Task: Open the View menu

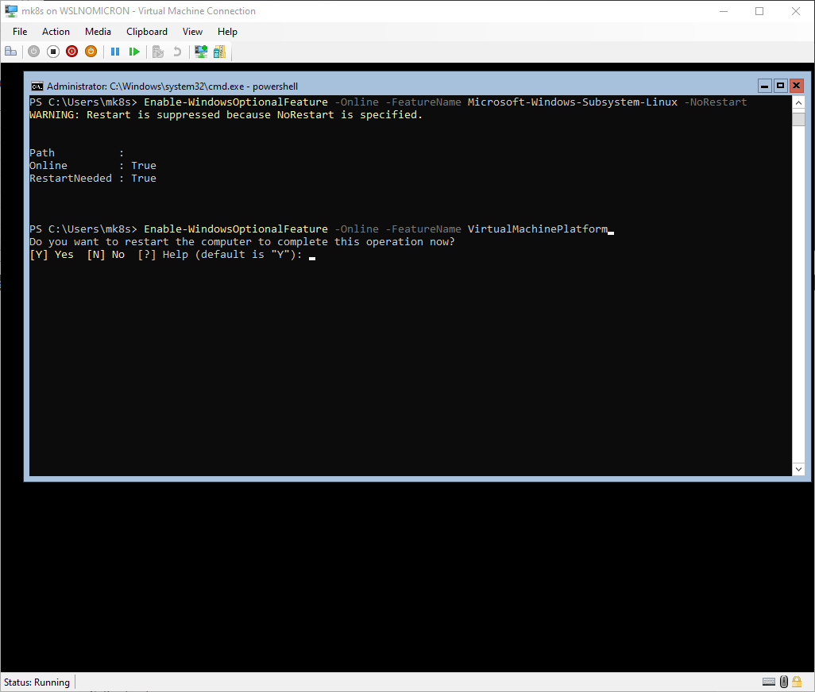Action: point(192,32)
